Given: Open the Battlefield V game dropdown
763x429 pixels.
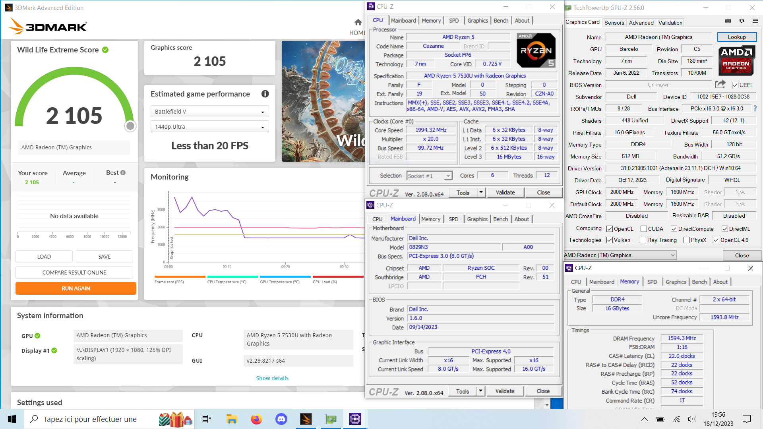Looking at the screenshot, I should 210,111.
